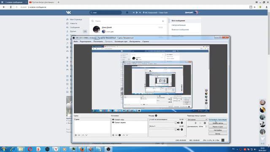
Task: Open the Редактировать menu in OBS
Action: pos(85,41)
